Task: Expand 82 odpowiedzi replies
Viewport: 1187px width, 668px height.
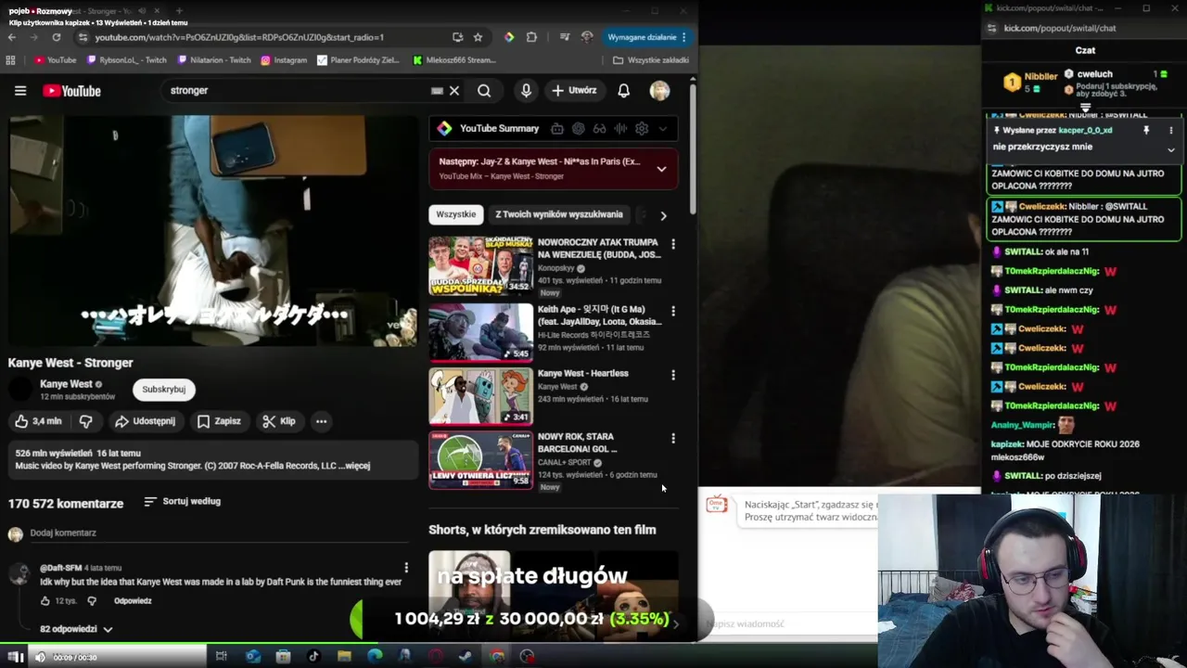Action: [76, 629]
